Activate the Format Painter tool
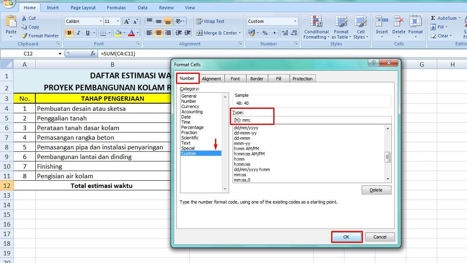 point(40,36)
